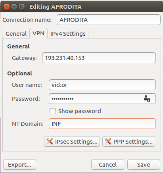Click the NT Domain input field
Image resolution: width=163 pixels, height=173 pixels.
point(102,124)
